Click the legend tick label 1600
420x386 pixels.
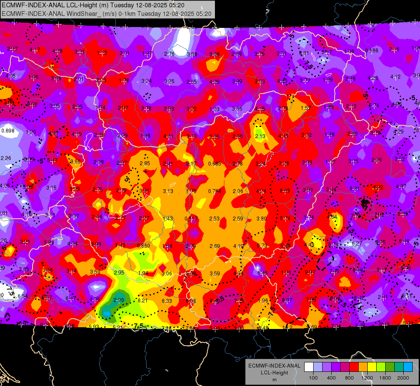pos(385,378)
